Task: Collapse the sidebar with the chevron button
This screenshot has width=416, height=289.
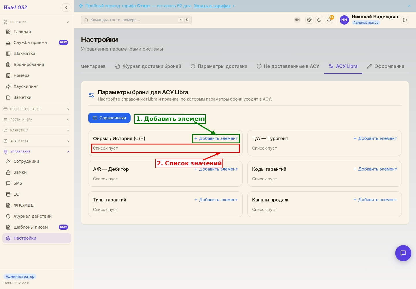Action: [x=66, y=8]
